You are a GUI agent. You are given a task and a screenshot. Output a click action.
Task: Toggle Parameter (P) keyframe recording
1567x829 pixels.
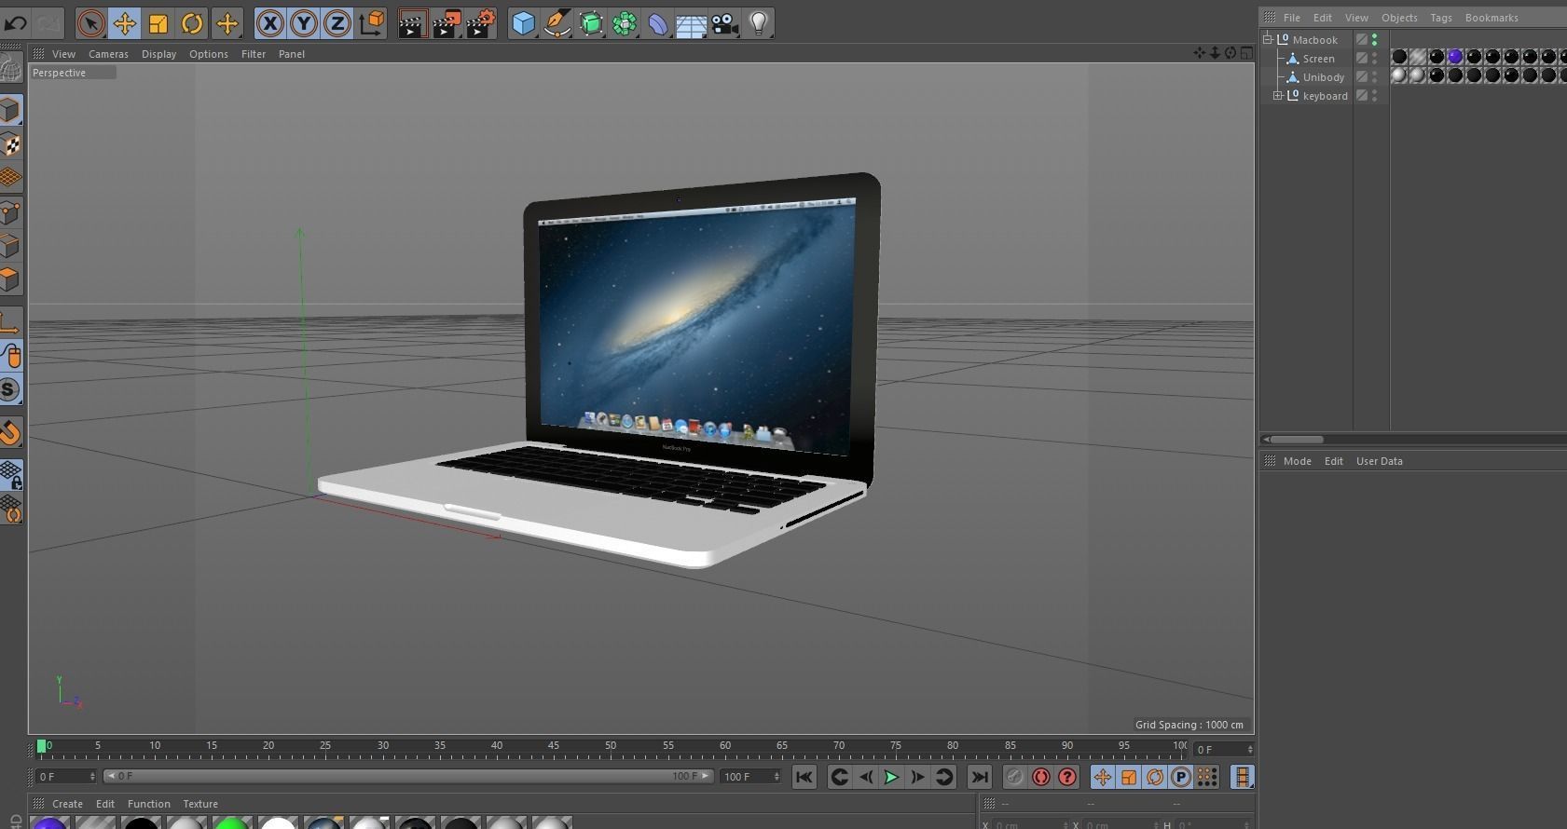point(1181,777)
